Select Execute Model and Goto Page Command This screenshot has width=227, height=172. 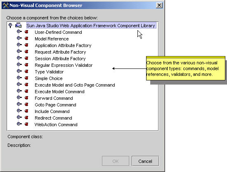pyautogui.click(x=75, y=85)
